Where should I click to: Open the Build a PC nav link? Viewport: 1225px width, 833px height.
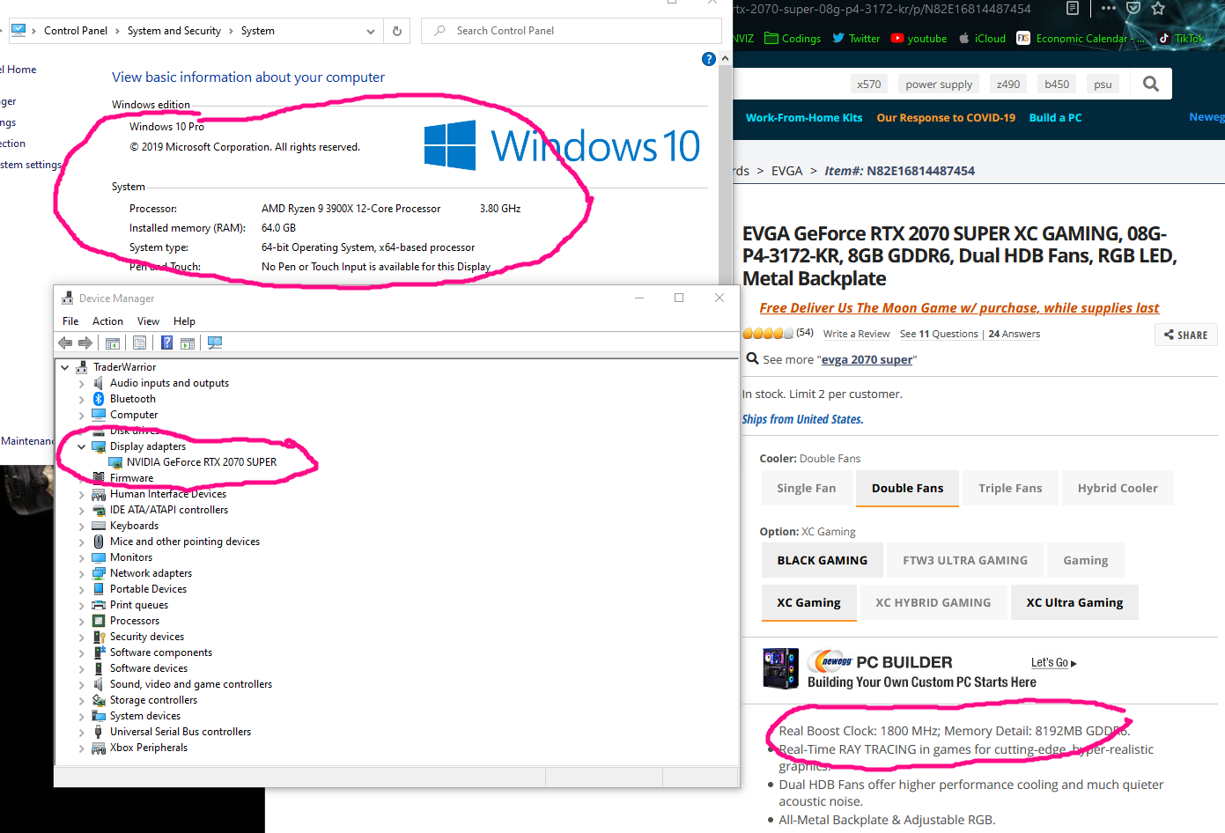1055,117
